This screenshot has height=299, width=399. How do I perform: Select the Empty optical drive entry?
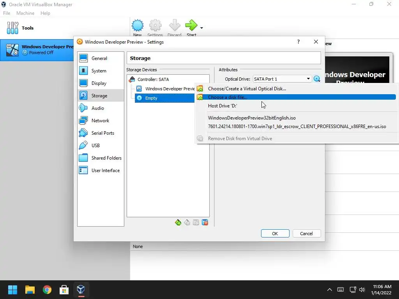(x=165, y=98)
